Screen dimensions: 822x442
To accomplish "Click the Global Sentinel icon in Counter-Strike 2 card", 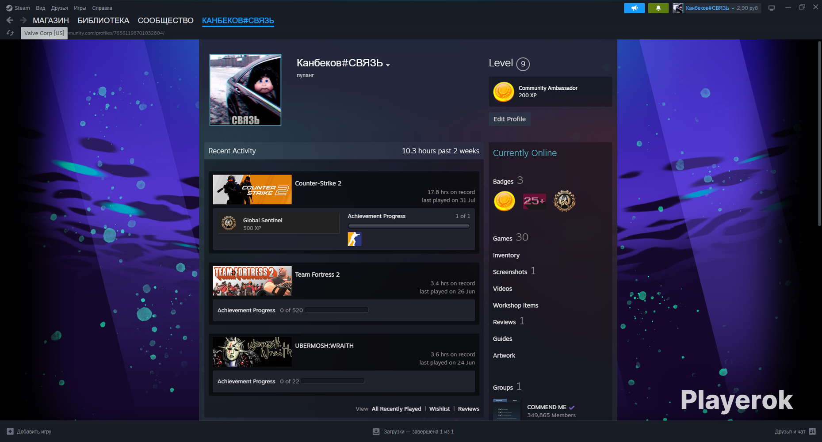I will pos(229,223).
